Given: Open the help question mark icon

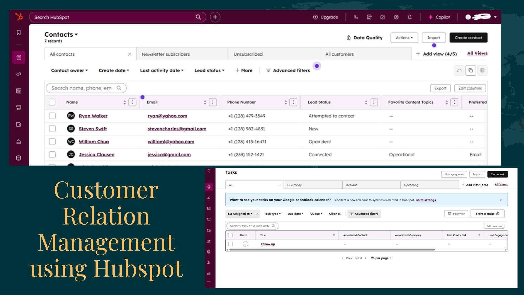Looking at the screenshot, I should pos(383,17).
